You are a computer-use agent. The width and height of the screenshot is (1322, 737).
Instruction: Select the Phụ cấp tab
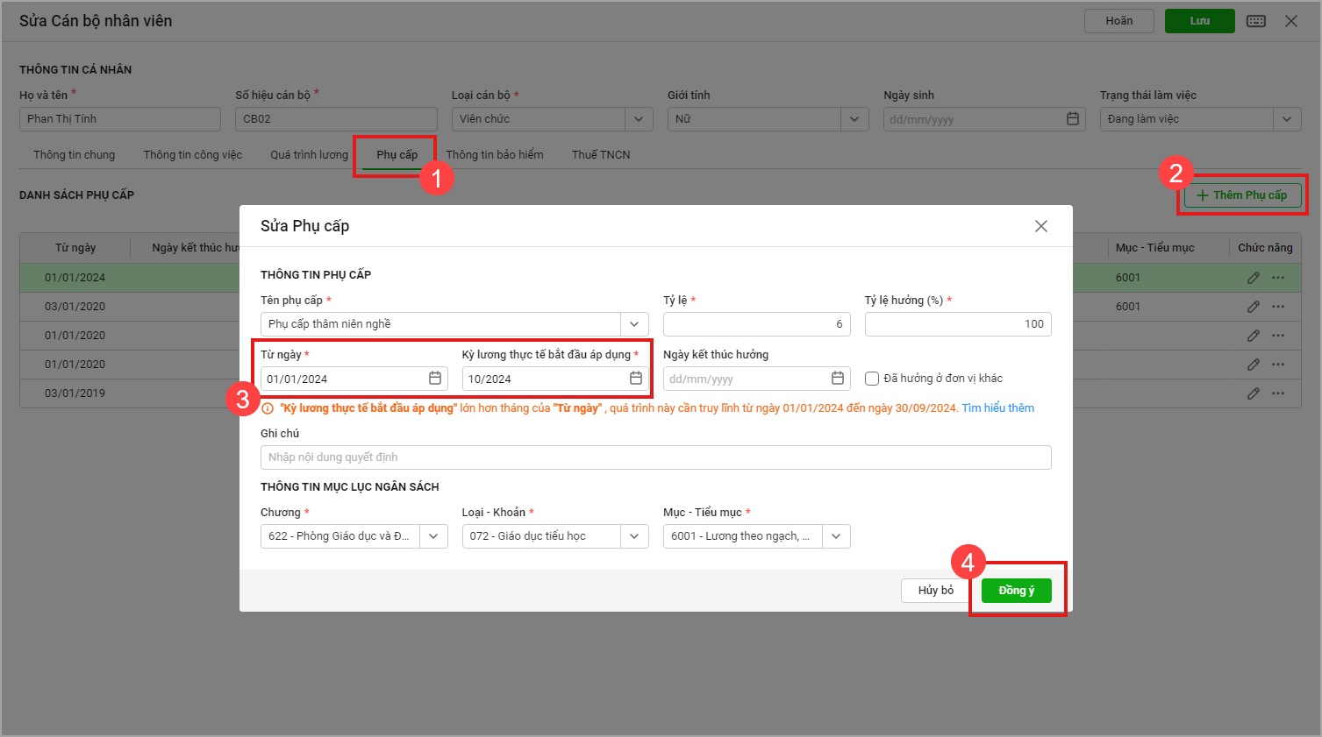pos(397,155)
